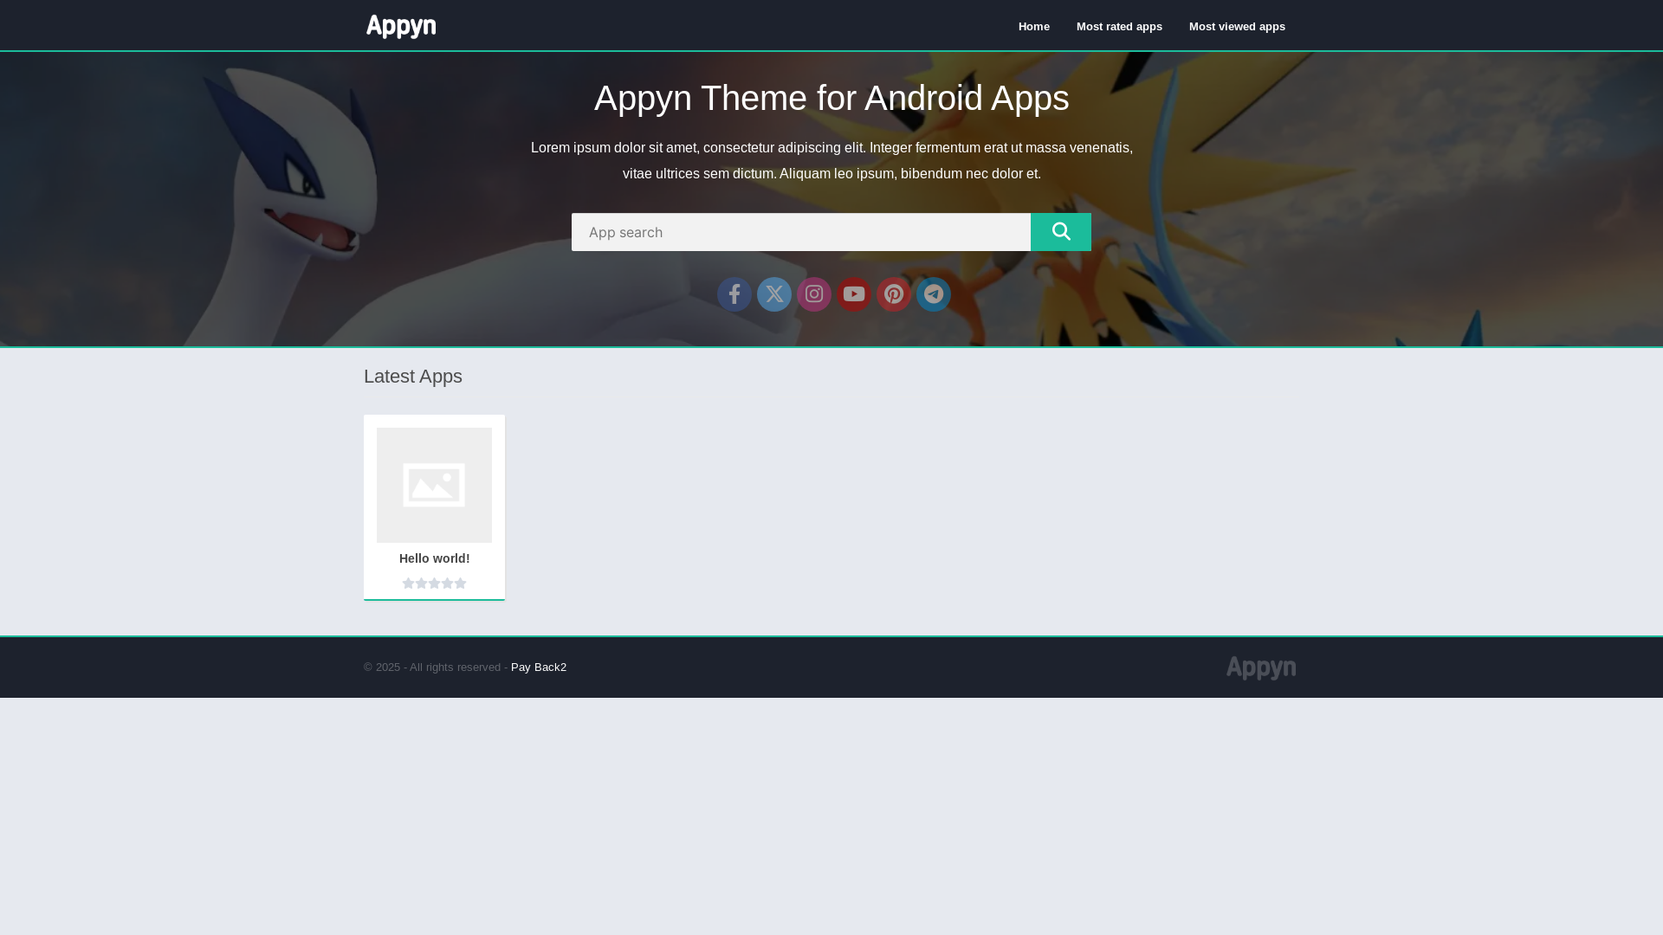Open the Facebook social icon
This screenshot has height=935, width=1663.
(734, 294)
